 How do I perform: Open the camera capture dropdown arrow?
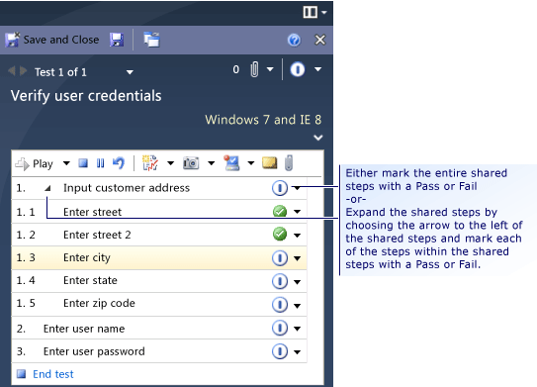coord(212,163)
